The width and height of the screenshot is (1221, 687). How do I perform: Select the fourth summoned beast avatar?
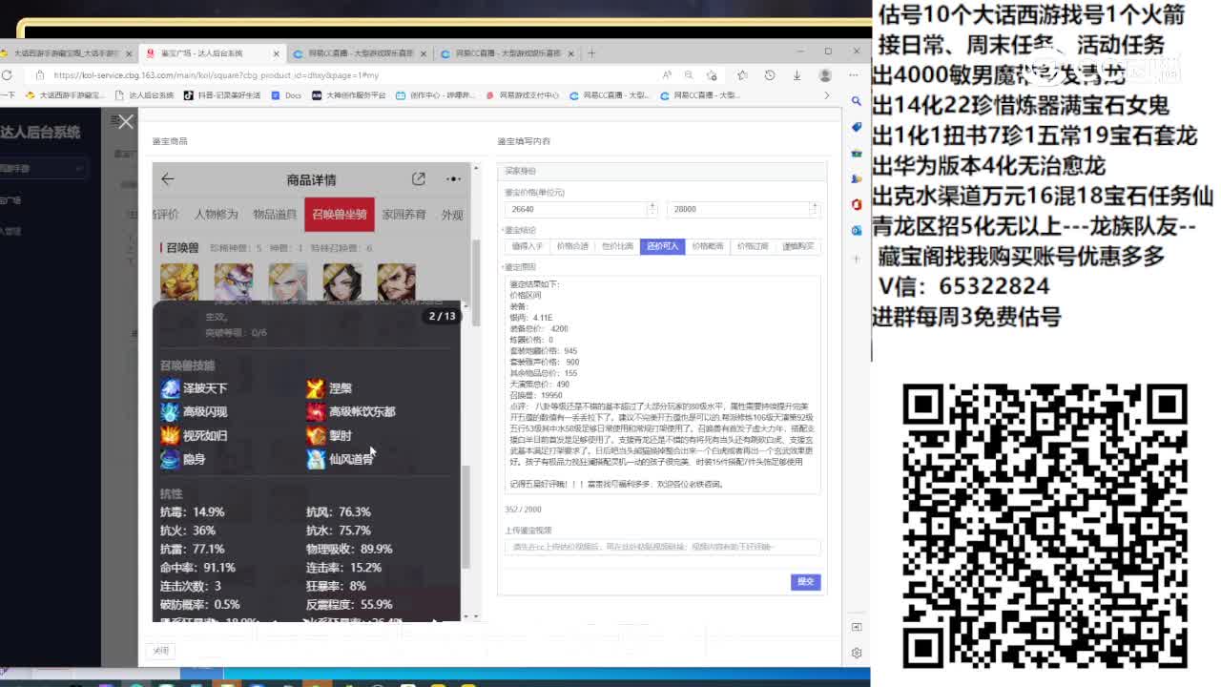[x=342, y=282]
